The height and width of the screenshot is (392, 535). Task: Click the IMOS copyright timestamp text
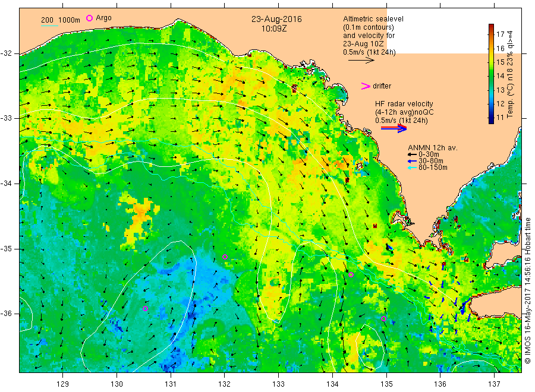pos(528,291)
